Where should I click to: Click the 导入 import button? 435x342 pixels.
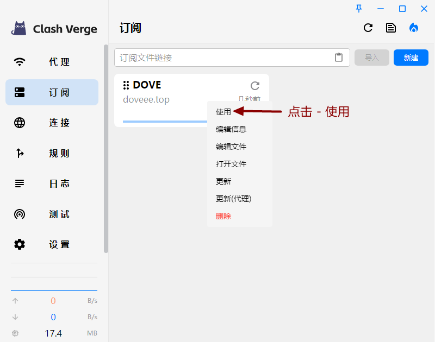(372, 58)
